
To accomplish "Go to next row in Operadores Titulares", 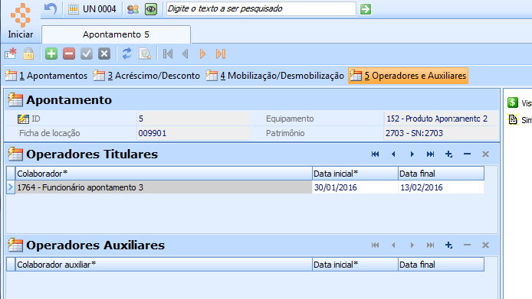I will [412, 154].
